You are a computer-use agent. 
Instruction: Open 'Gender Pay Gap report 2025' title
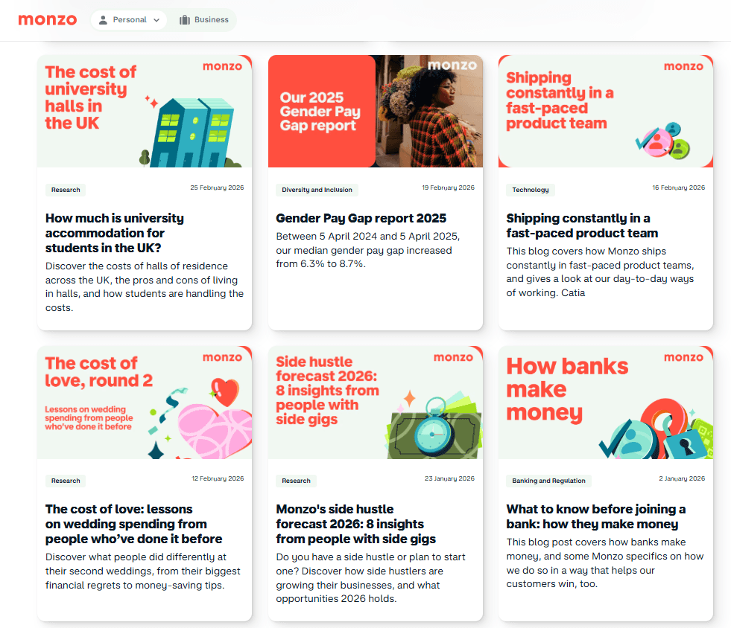[361, 218]
